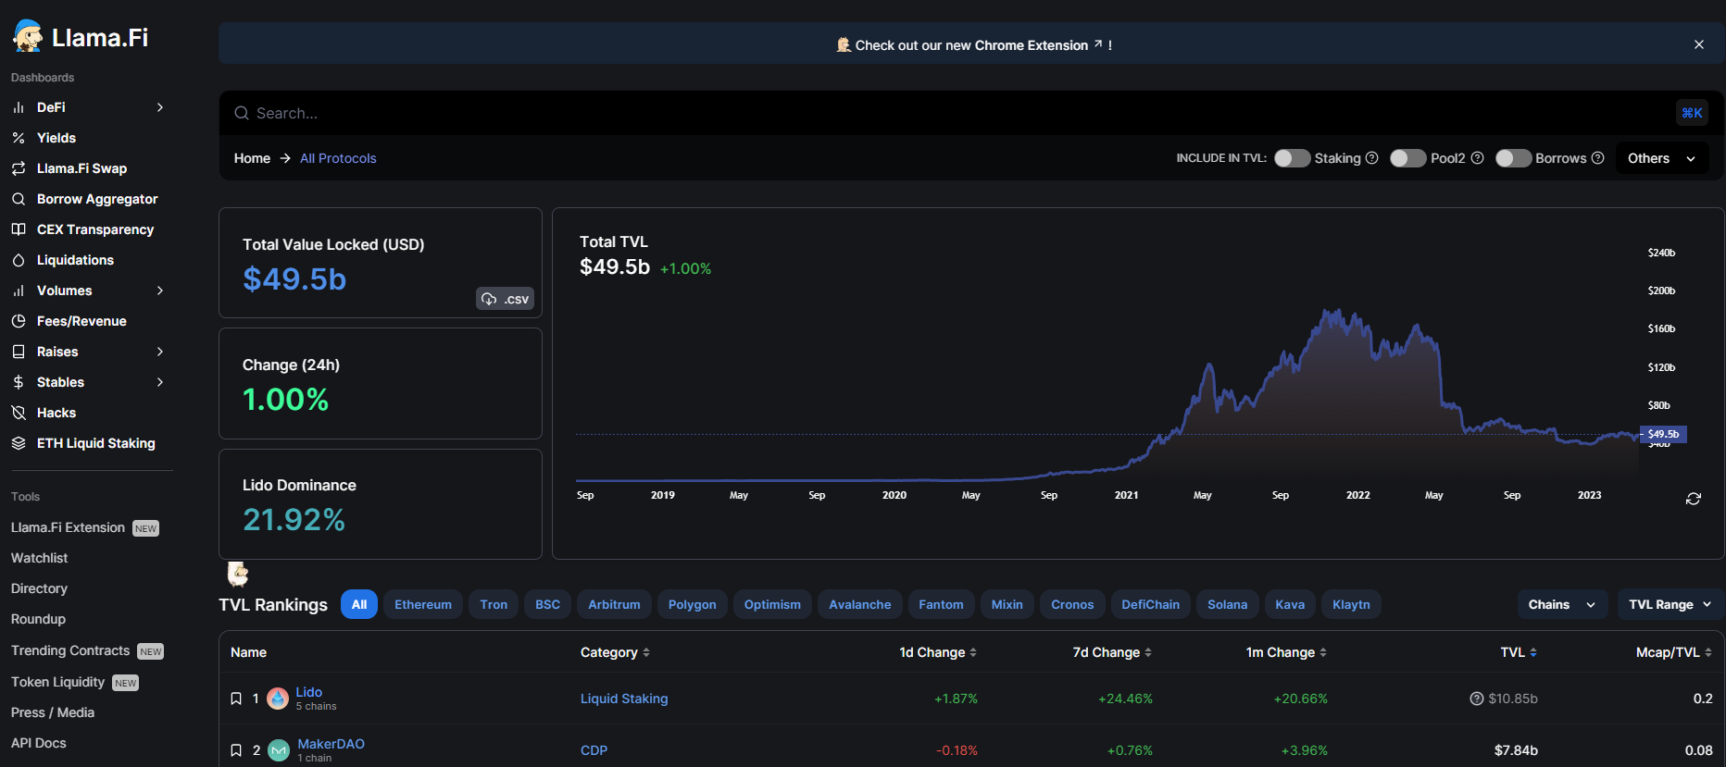Bookmark the Lido protocol row
Screen dimensions: 1726x767
pyautogui.click(x=236, y=699)
